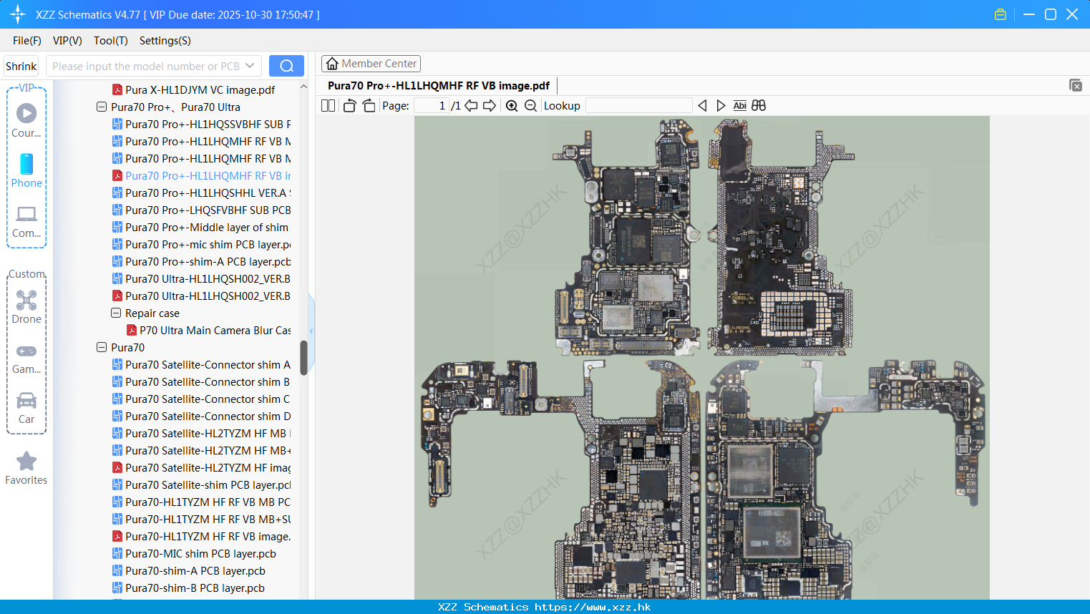
Task: Toggle whole-word match Abi icon
Action: click(740, 106)
